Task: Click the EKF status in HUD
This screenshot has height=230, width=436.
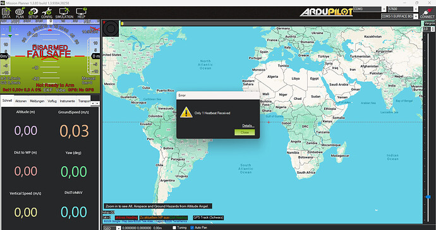Action: coord(48,90)
